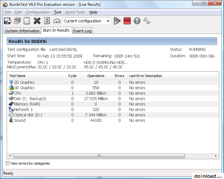Select the Network 1 row name
This screenshot has height=179, width=224.
[23, 109]
